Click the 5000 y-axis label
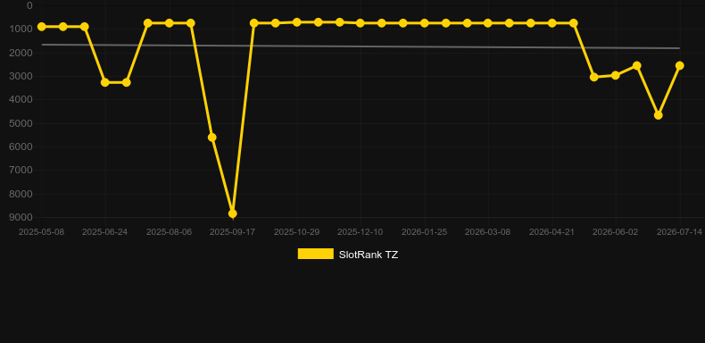 [21, 123]
